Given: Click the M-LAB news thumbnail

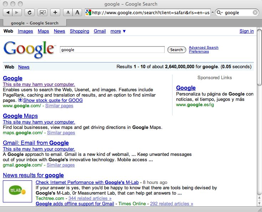Looking at the screenshot, I should tap(17, 191).
